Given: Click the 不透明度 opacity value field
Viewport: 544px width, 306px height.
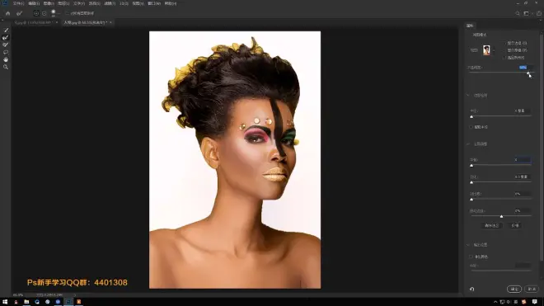Looking at the screenshot, I should pyautogui.click(x=525, y=68).
